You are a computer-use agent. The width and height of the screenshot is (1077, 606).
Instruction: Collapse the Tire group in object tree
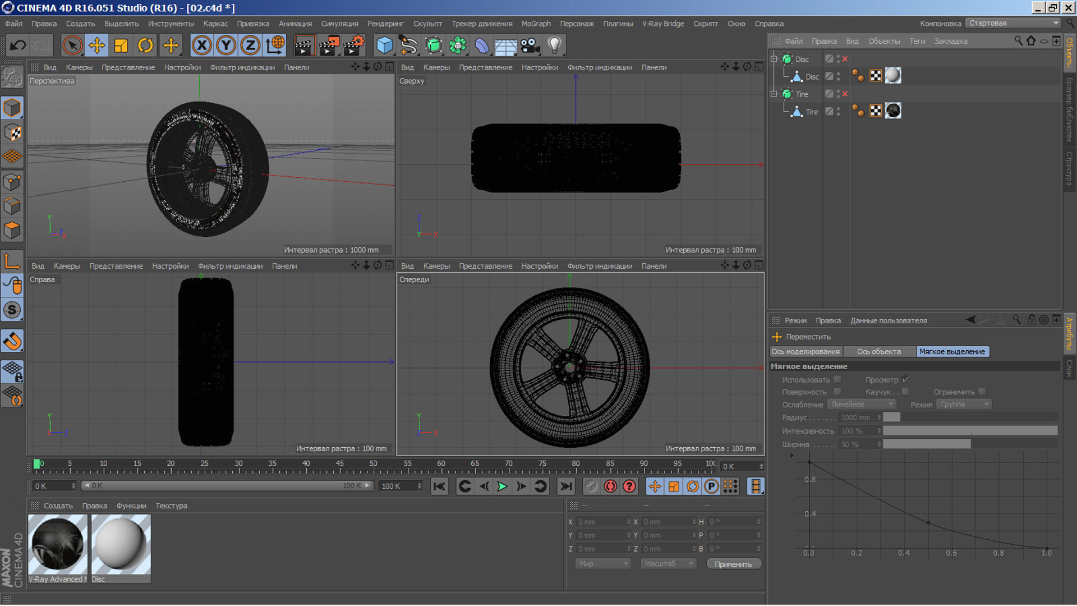(774, 94)
